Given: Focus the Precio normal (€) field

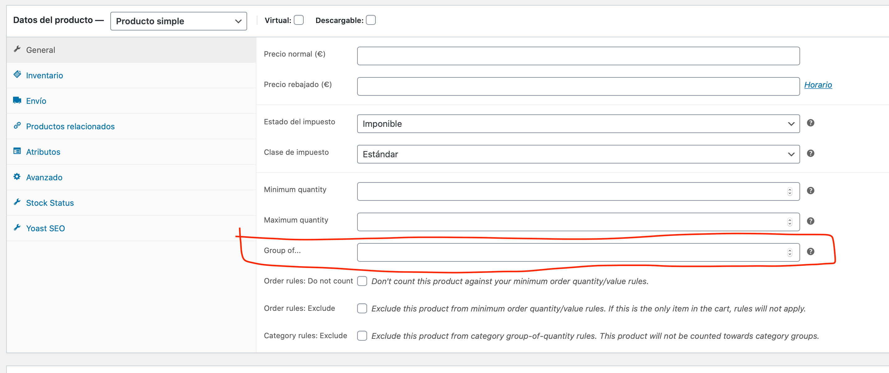Looking at the screenshot, I should (x=578, y=56).
